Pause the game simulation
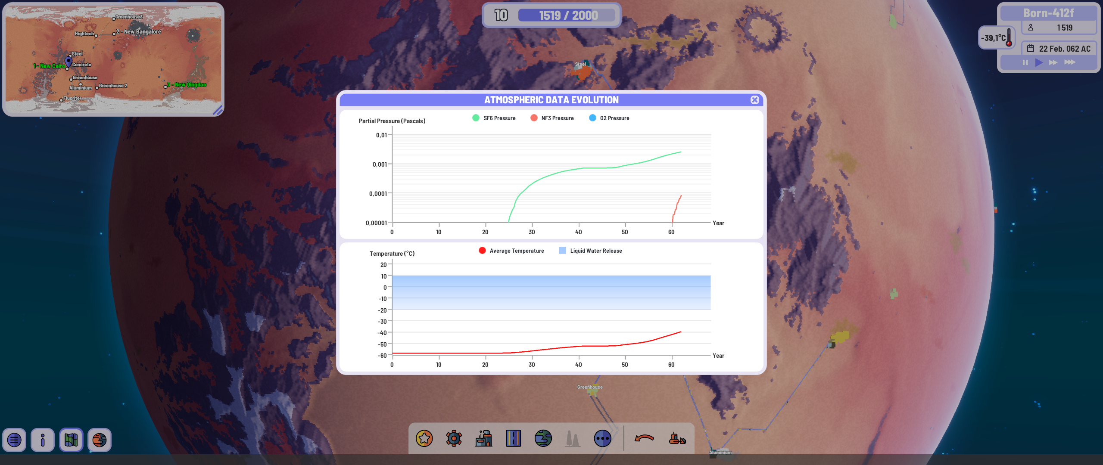The height and width of the screenshot is (465, 1103). 1025,62
